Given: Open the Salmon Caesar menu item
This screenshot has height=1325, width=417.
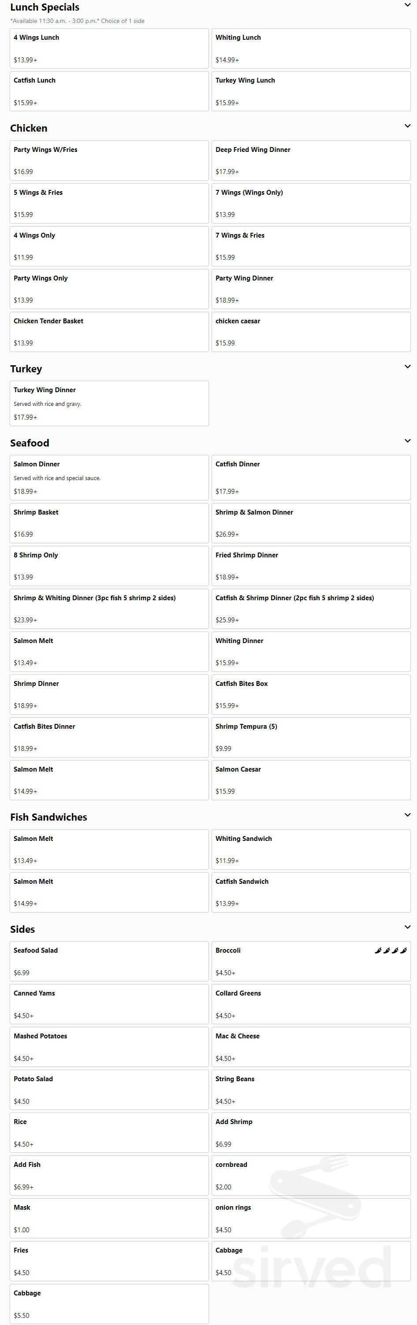Looking at the screenshot, I should [x=311, y=780].
